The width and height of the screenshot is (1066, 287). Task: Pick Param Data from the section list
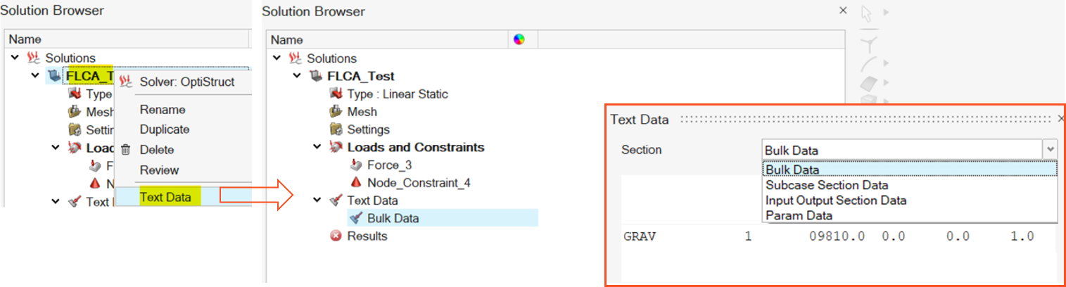click(799, 216)
